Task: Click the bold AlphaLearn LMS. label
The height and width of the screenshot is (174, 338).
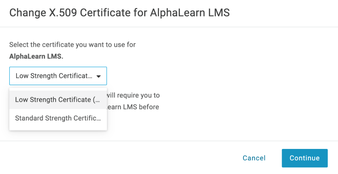Action: coord(36,57)
